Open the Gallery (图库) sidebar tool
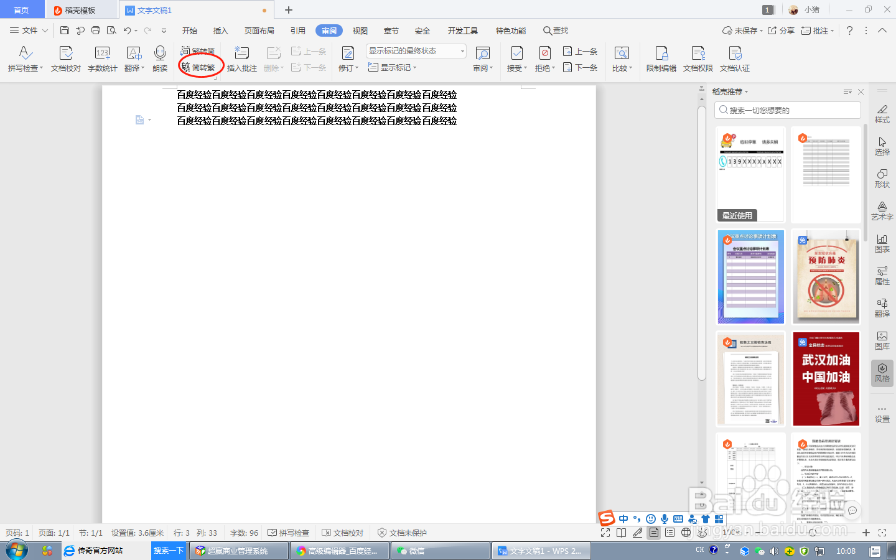Screen dimensions: 896x560 pos(882,340)
